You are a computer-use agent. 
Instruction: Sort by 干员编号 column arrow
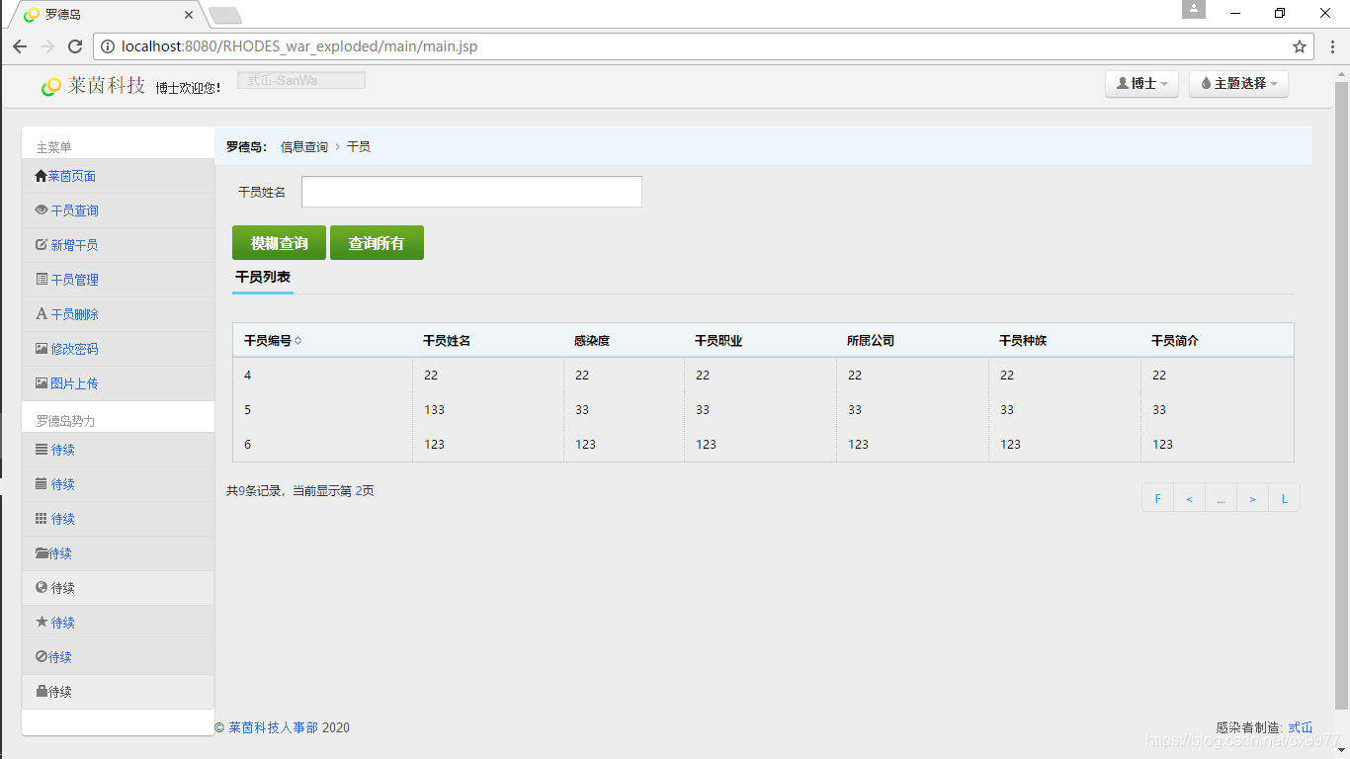click(x=298, y=340)
